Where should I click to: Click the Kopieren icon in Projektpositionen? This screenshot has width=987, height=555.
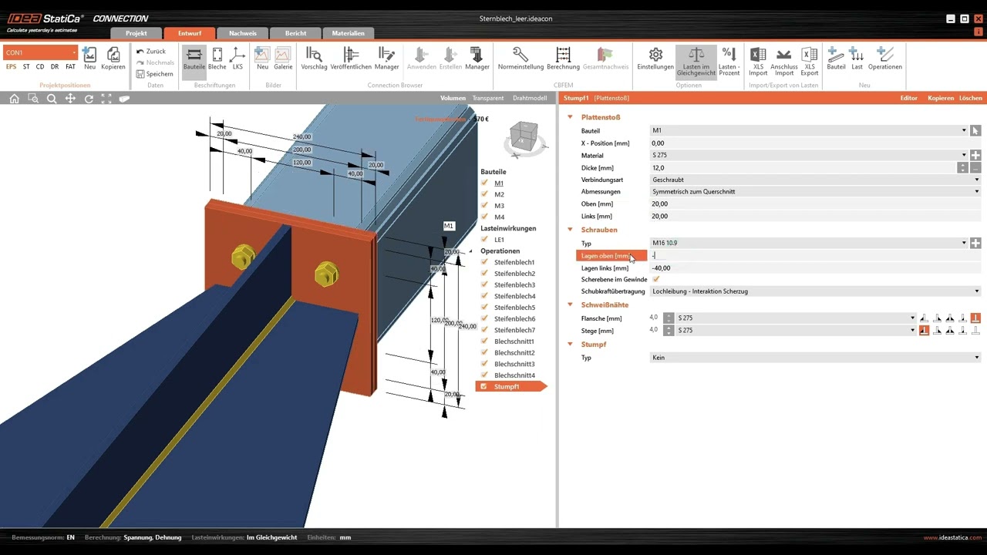pos(113,58)
